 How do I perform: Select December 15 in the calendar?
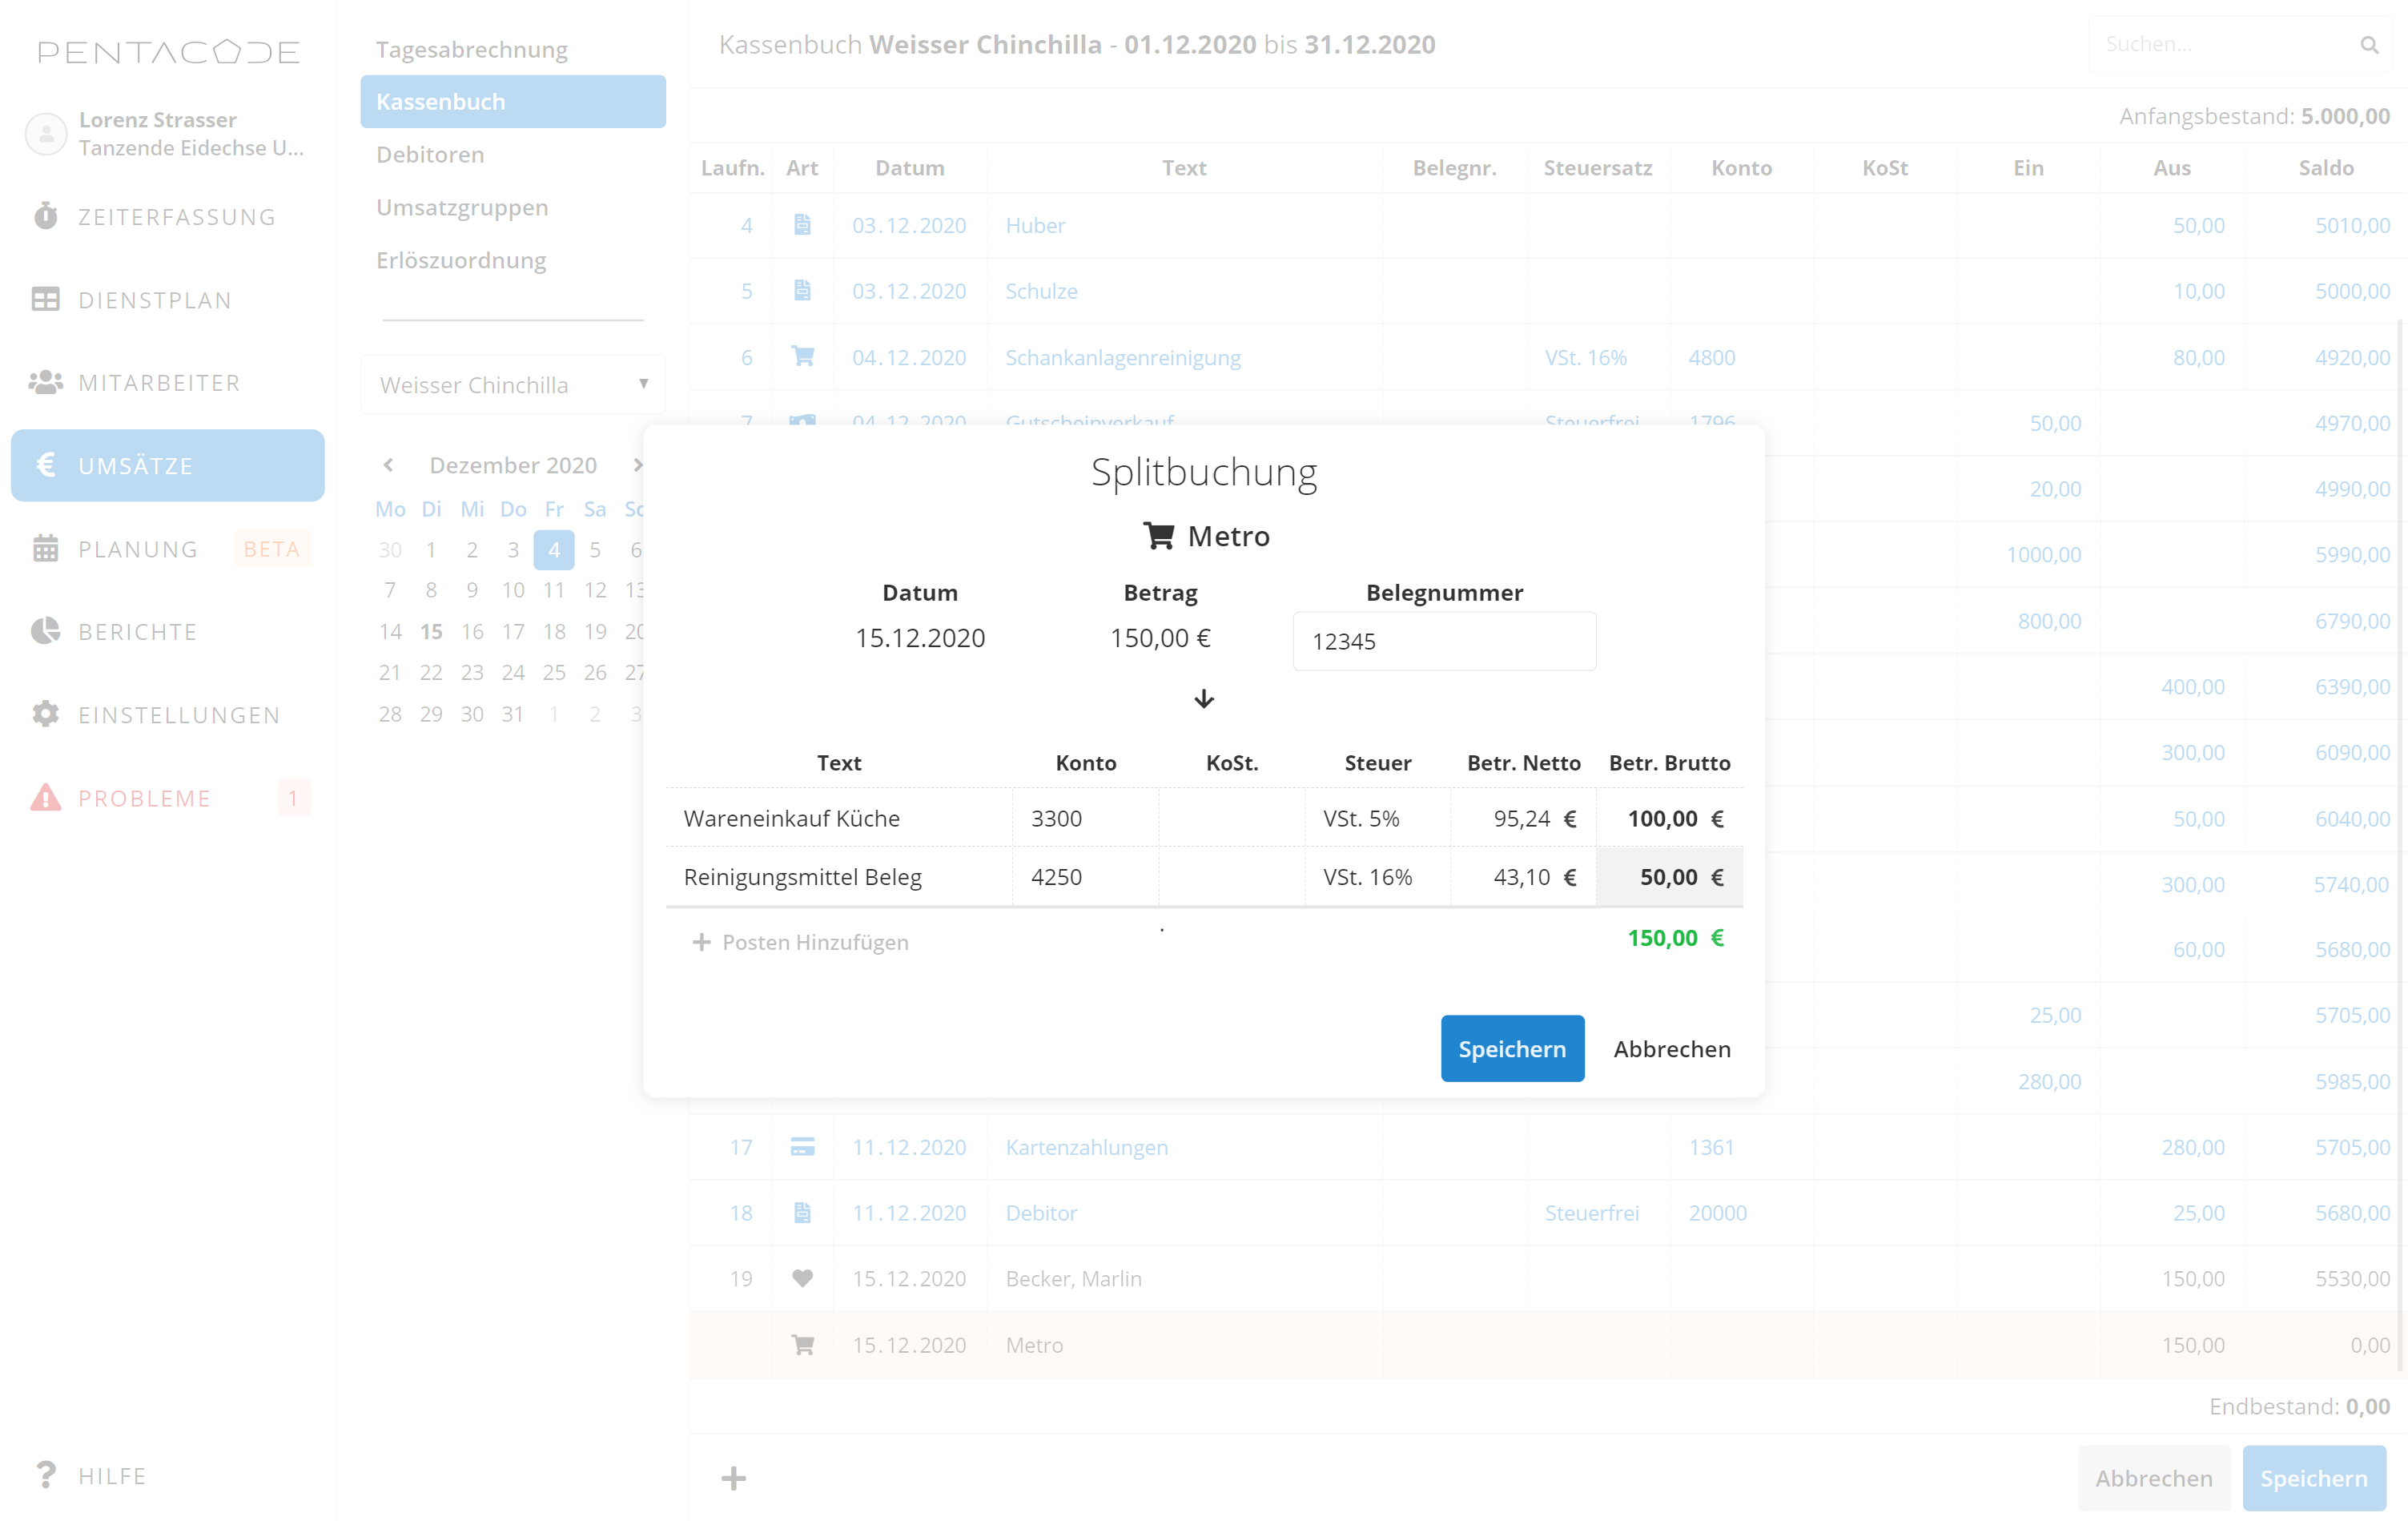click(x=431, y=631)
